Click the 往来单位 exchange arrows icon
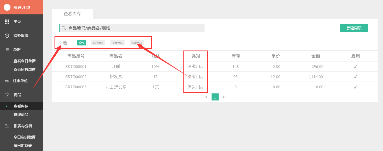The image size is (383, 151). pos(7,81)
